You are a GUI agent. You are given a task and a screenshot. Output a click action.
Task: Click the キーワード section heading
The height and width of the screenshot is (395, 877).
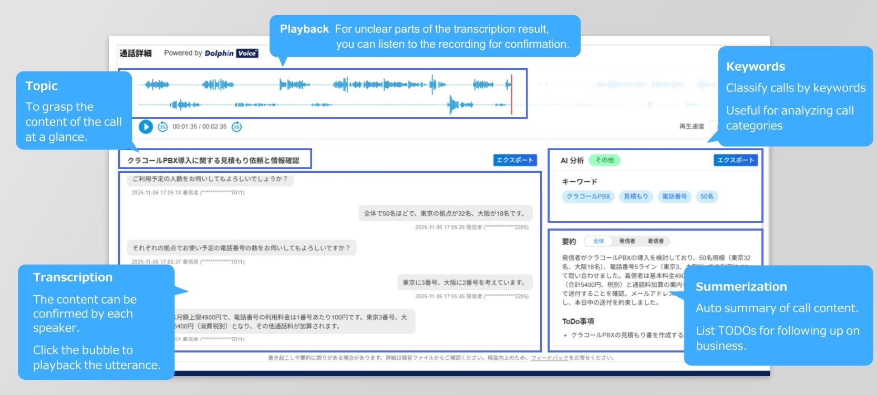[x=580, y=182]
